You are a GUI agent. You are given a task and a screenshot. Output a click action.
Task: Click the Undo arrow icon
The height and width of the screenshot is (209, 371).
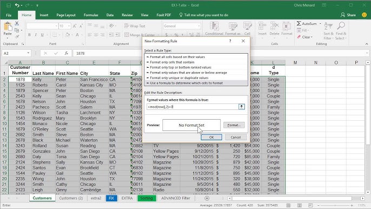(17, 5)
